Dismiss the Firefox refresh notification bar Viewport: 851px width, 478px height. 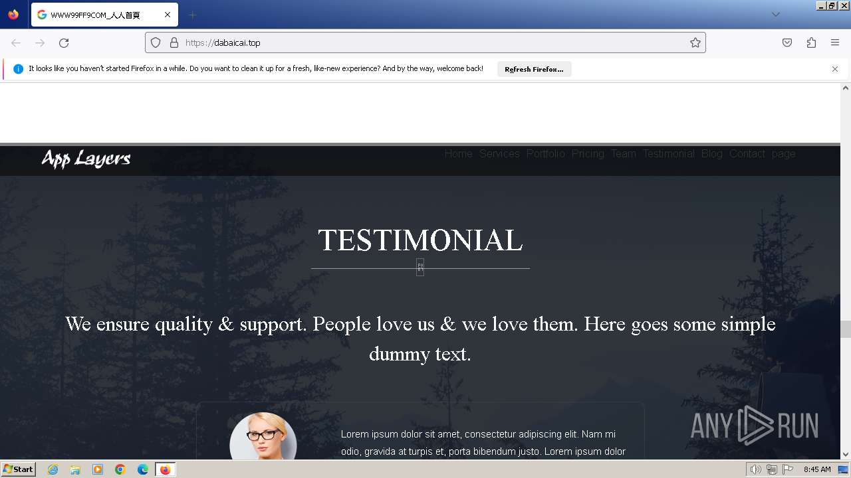click(x=835, y=69)
